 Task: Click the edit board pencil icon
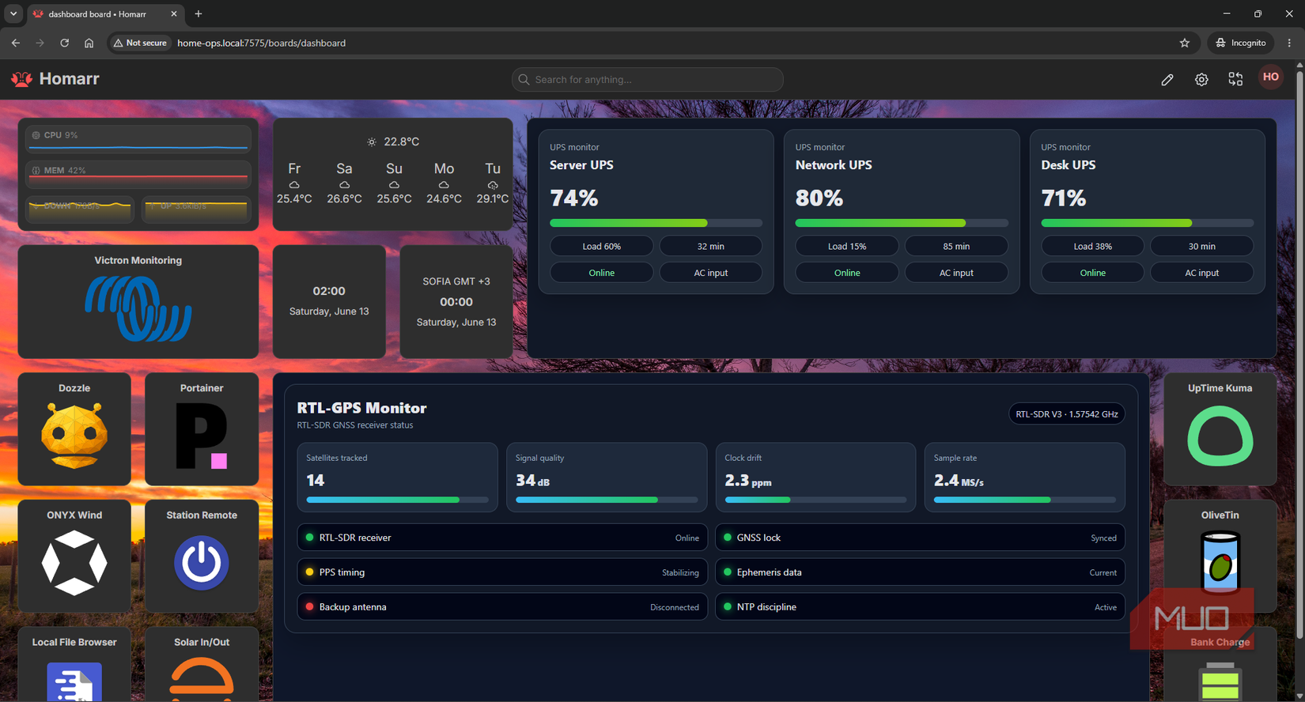1167,79
